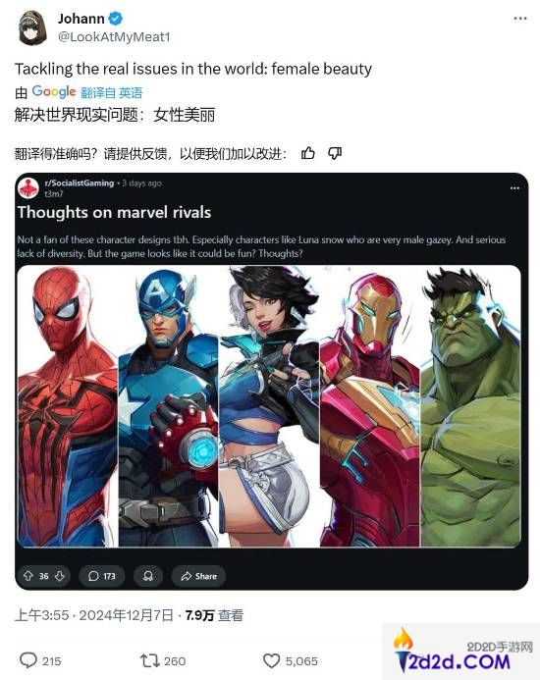The image size is (540, 680).
Task: Open the r/SocialistGaming subreddit link
Action: [79, 183]
